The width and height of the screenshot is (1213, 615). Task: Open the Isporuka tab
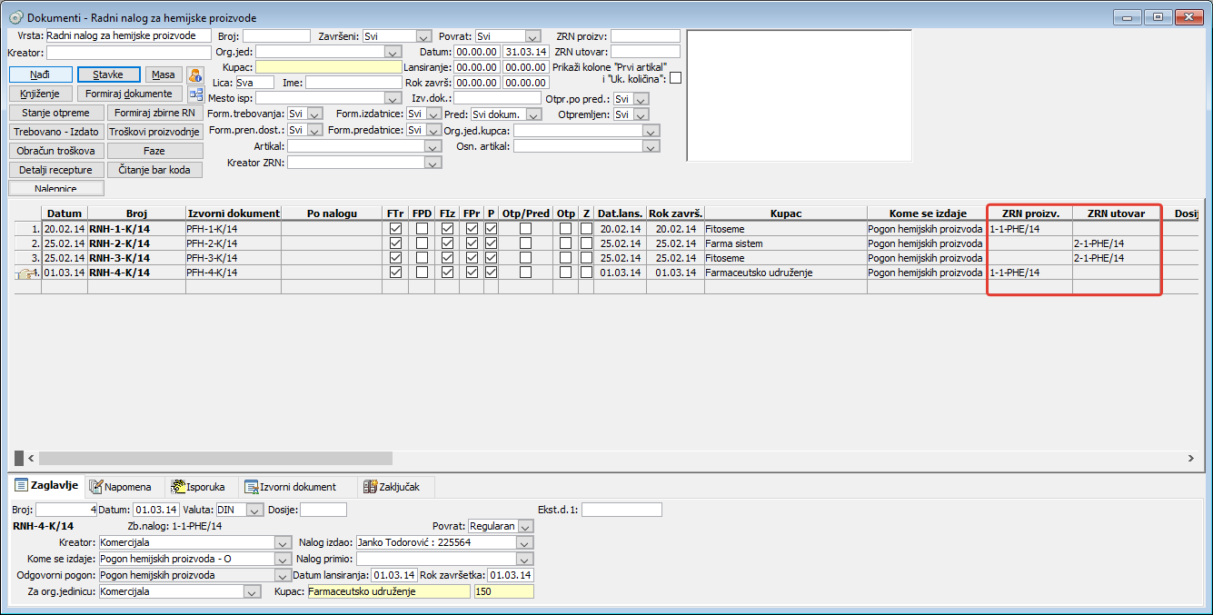[x=201, y=487]
